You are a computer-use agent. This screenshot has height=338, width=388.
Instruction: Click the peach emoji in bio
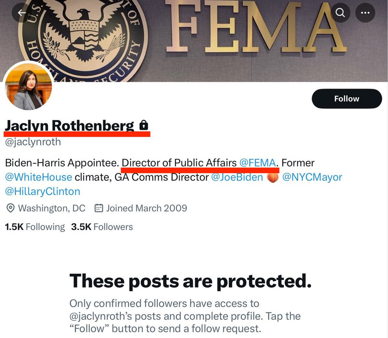(x=272, y=177)
